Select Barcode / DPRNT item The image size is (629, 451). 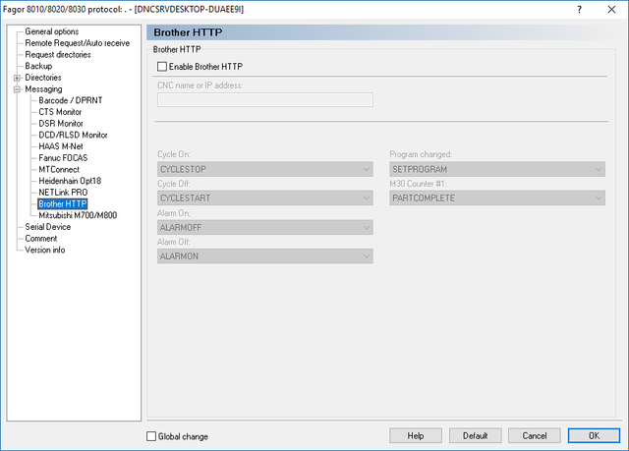click(x=71, y=100)
